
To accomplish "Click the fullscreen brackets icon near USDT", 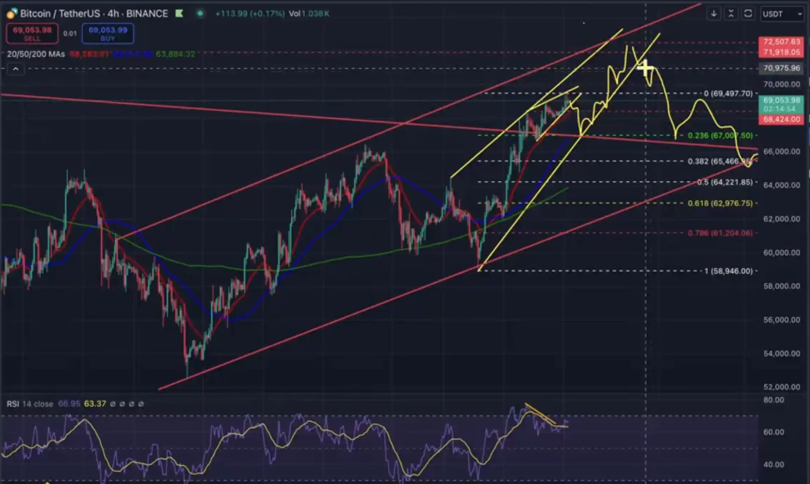I will click(x=748, y=14).
